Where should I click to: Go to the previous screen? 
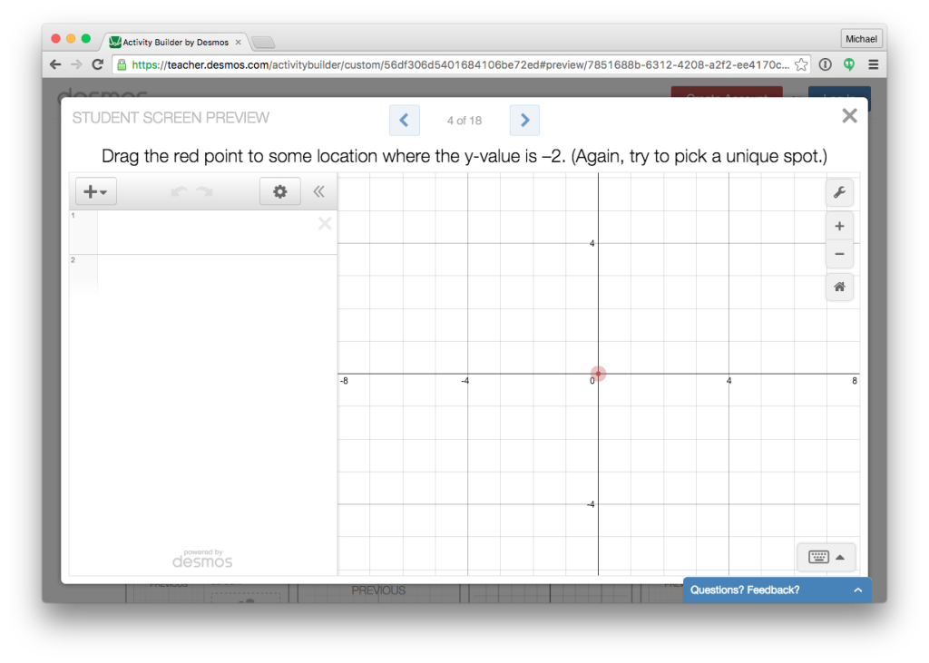(404, 120)
